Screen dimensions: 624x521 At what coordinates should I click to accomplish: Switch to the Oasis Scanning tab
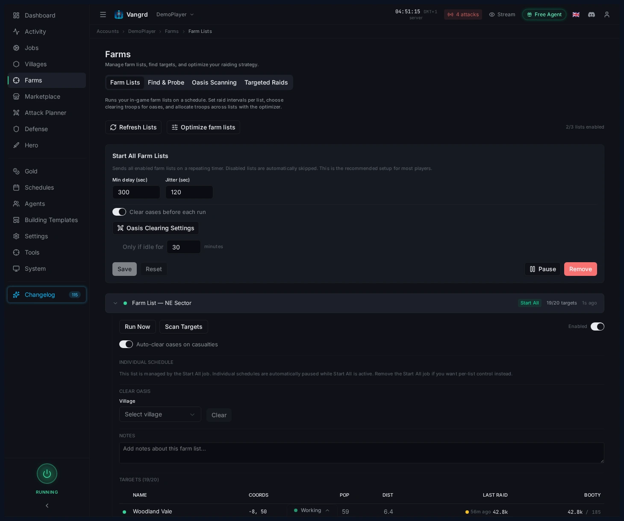(214, 82)
